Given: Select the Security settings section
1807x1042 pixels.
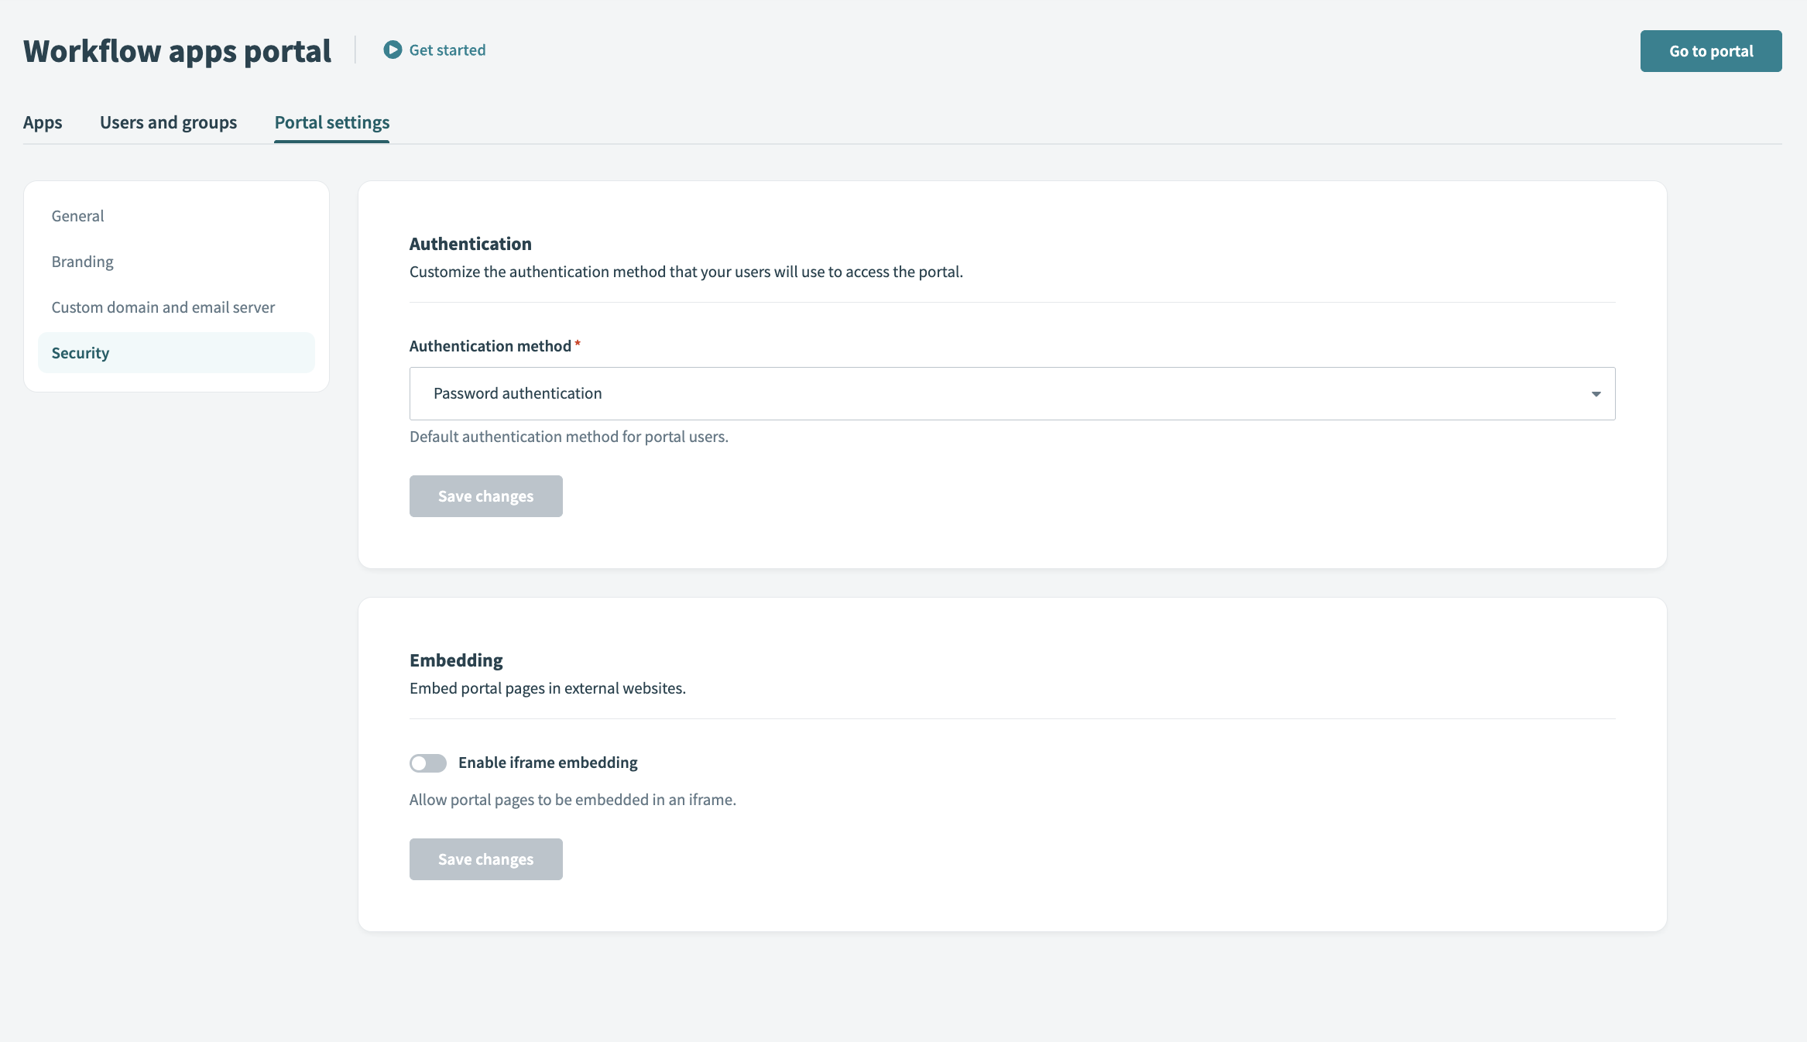Looking at the screenshot, I should click(80, 352).
